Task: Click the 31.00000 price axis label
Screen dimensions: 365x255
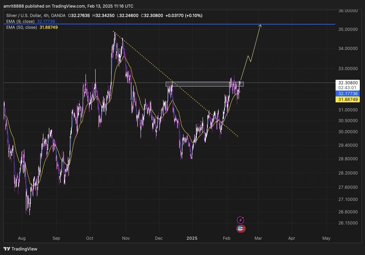Action: (x=348, y=110)
